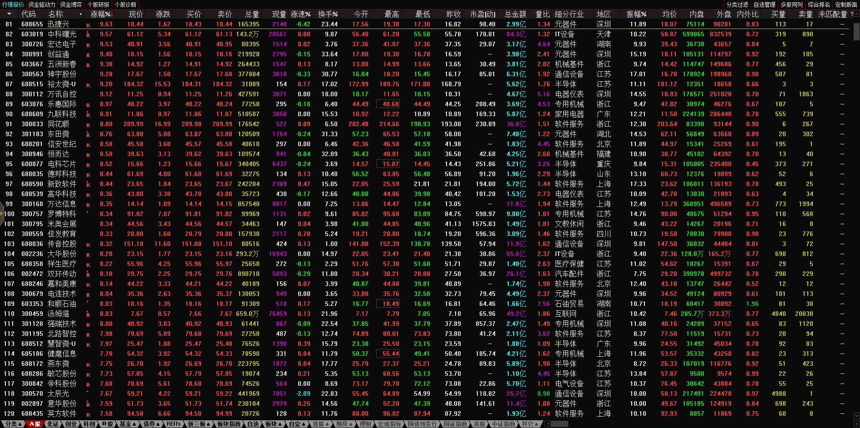Click the scrollbar up arrow at top right
The height and width of the screenshot is (428, 860).
click(856, 14)
